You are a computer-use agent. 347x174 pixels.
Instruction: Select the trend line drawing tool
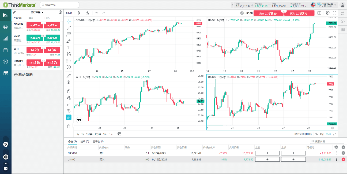point(69,27)
